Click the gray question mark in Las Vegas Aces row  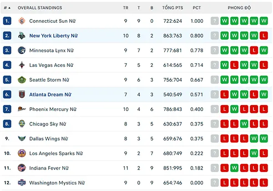coord(215,65)
